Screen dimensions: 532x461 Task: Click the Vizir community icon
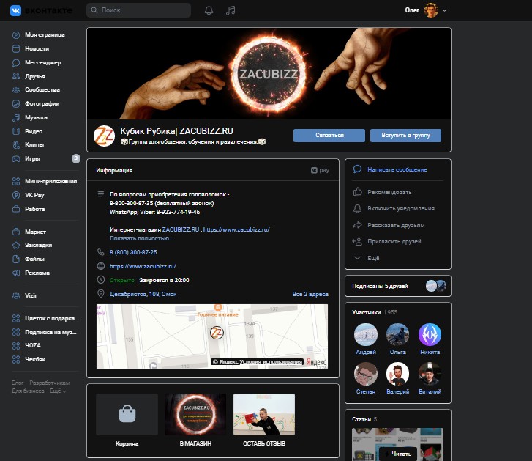pyautogui.click(x=16, y=295)
